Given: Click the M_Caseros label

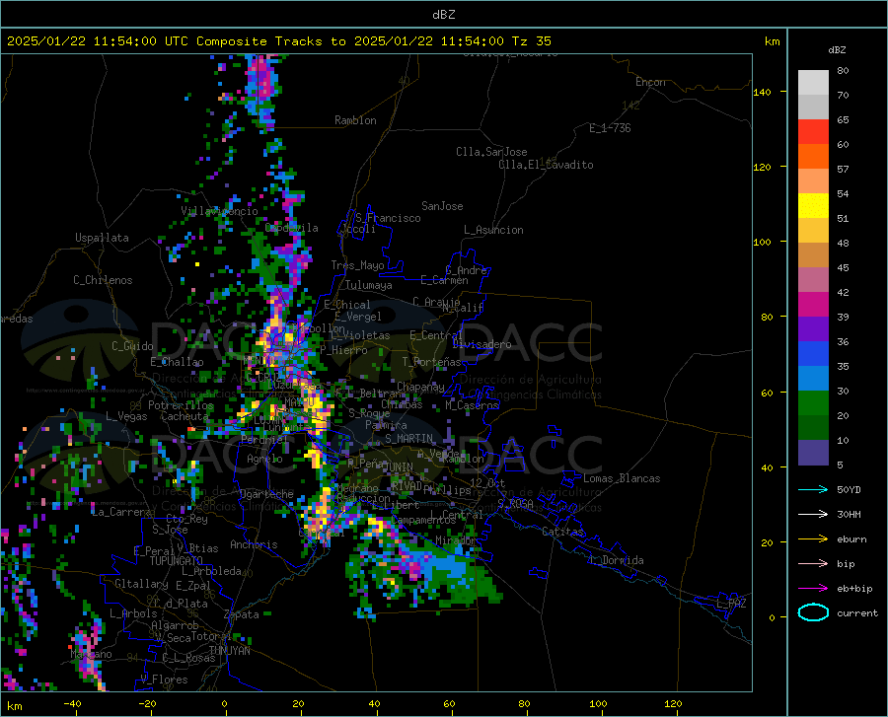Looking at the screenshot, I should click(x=472, y=405).
